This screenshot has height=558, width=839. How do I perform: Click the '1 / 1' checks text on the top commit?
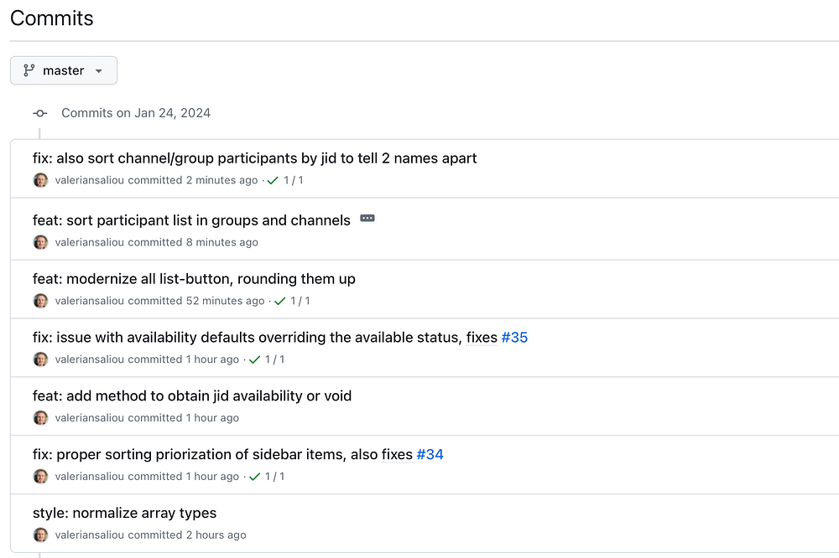click(x=294, y=180)
